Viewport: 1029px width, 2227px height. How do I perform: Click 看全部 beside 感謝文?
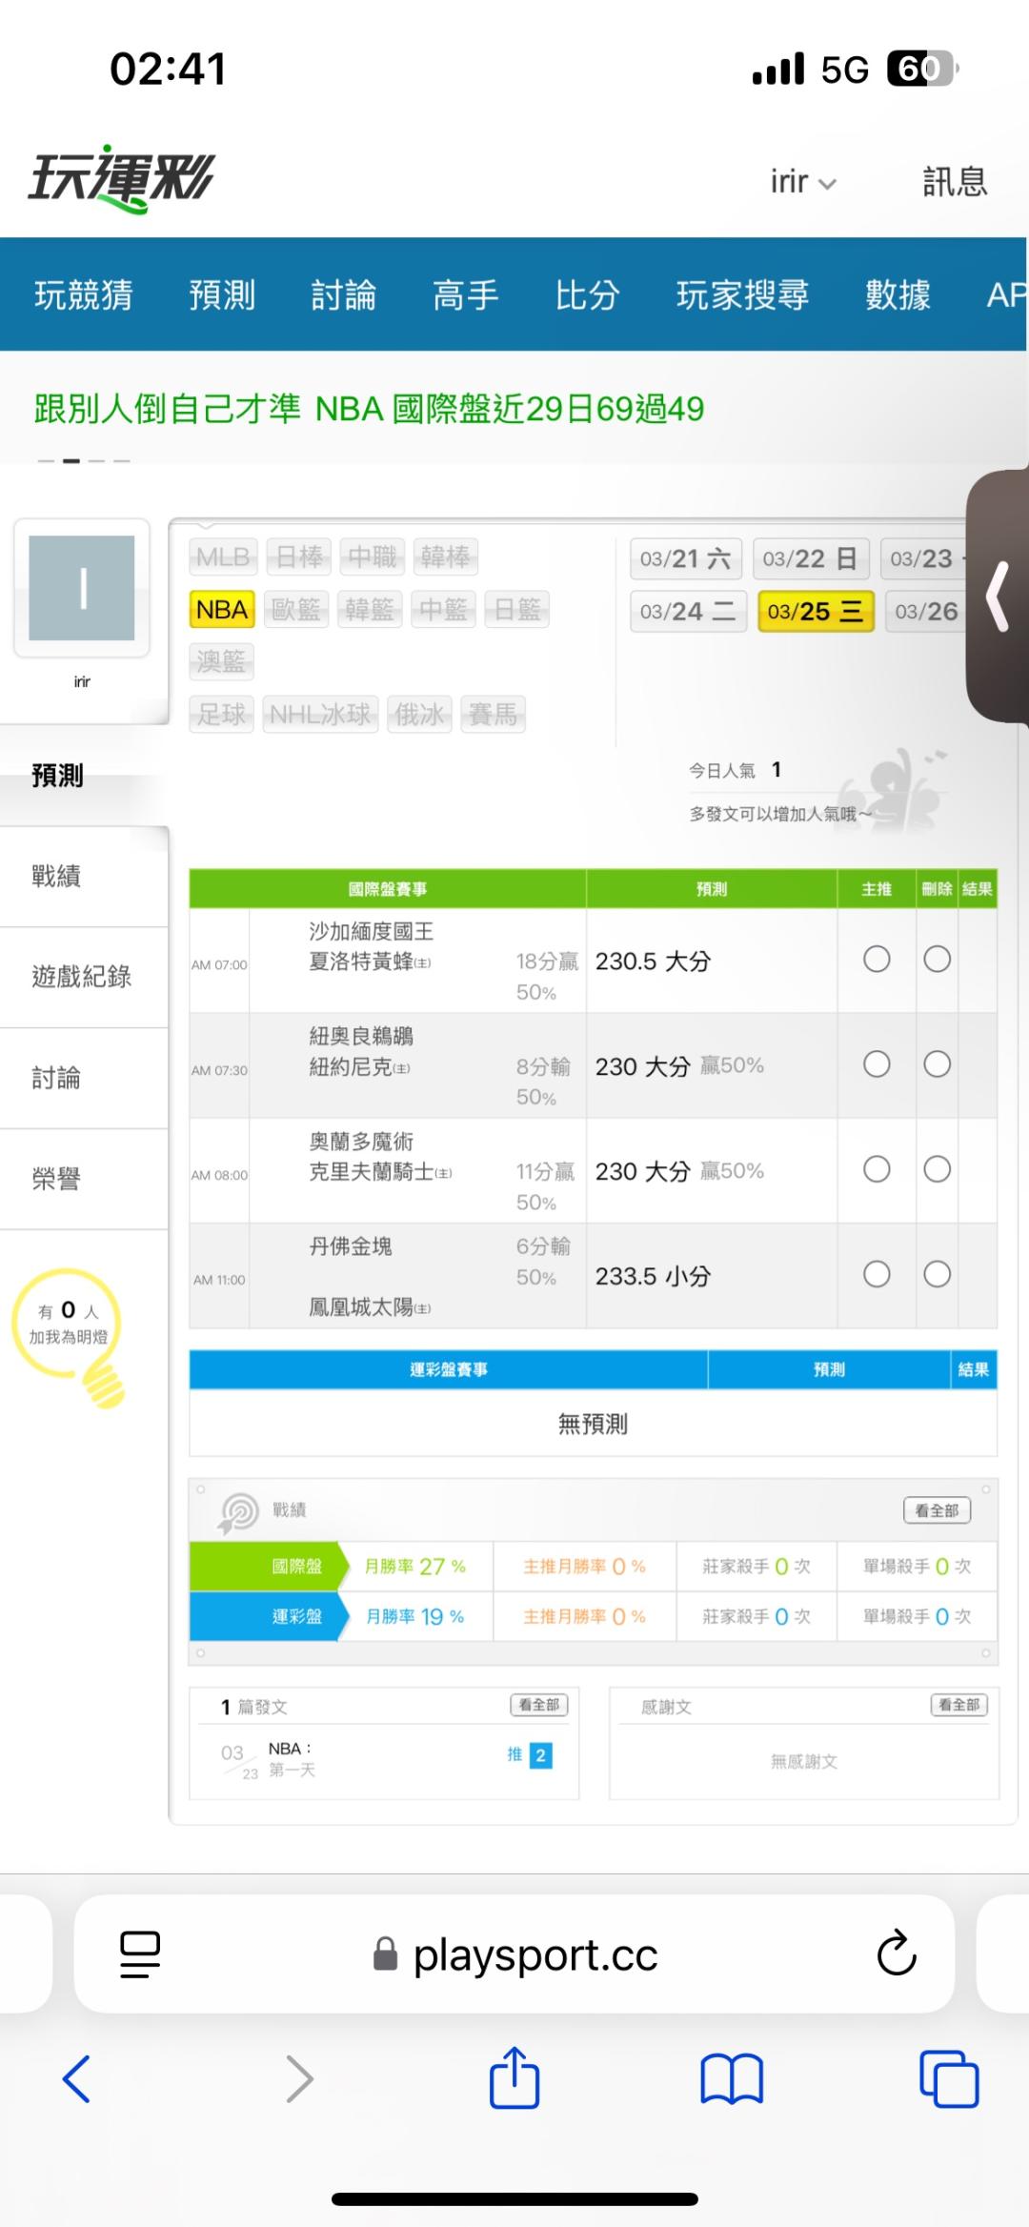pyautogui.click(x=958, y=1705)
